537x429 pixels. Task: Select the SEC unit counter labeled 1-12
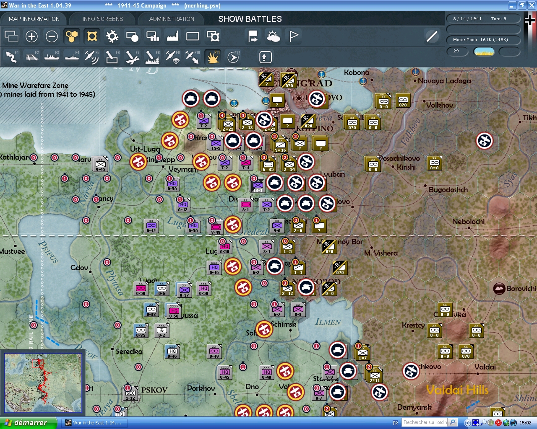[x=130, y=393]
